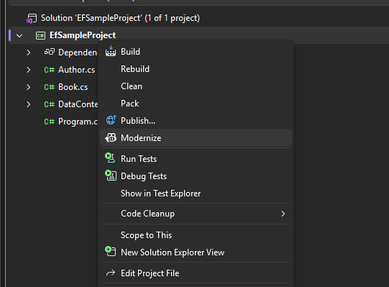Click the Debug Tests flask icon
This screenshot has height=287, width=389.
111,176
